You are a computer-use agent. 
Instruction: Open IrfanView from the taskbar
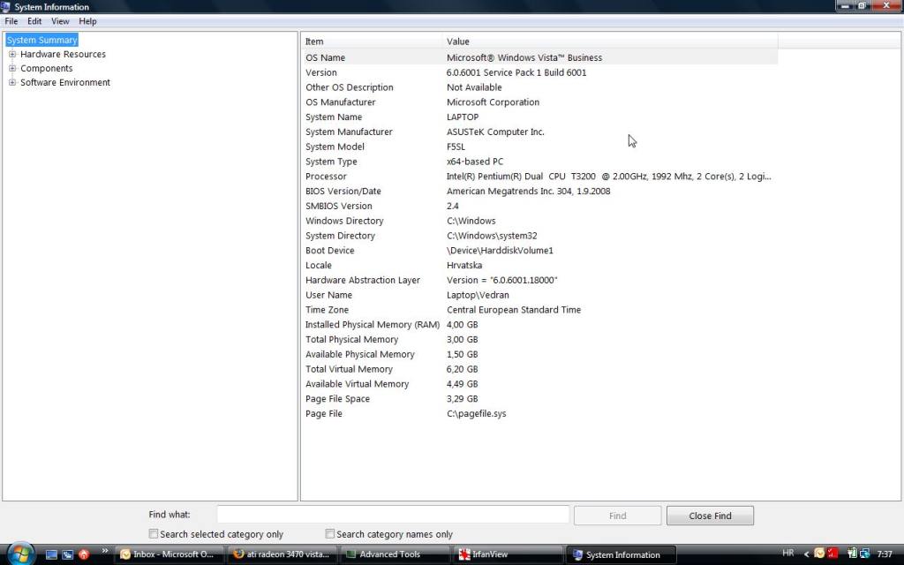point(508,554)
